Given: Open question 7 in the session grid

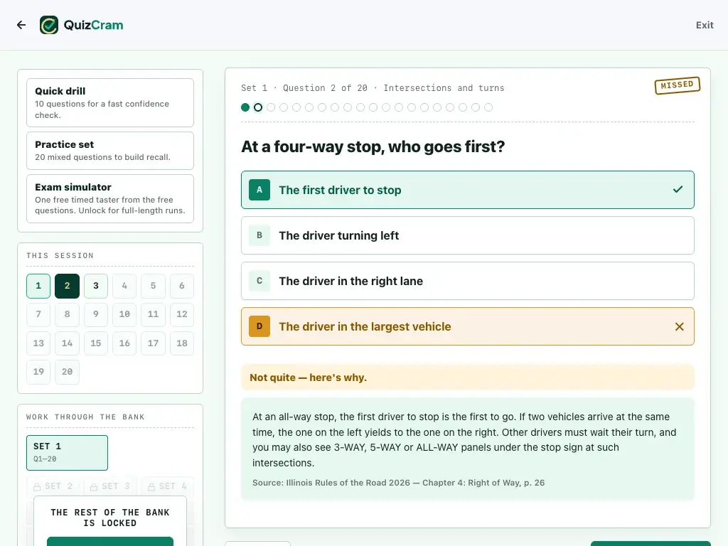Looking at the screenshot, I should click(38, 314).
